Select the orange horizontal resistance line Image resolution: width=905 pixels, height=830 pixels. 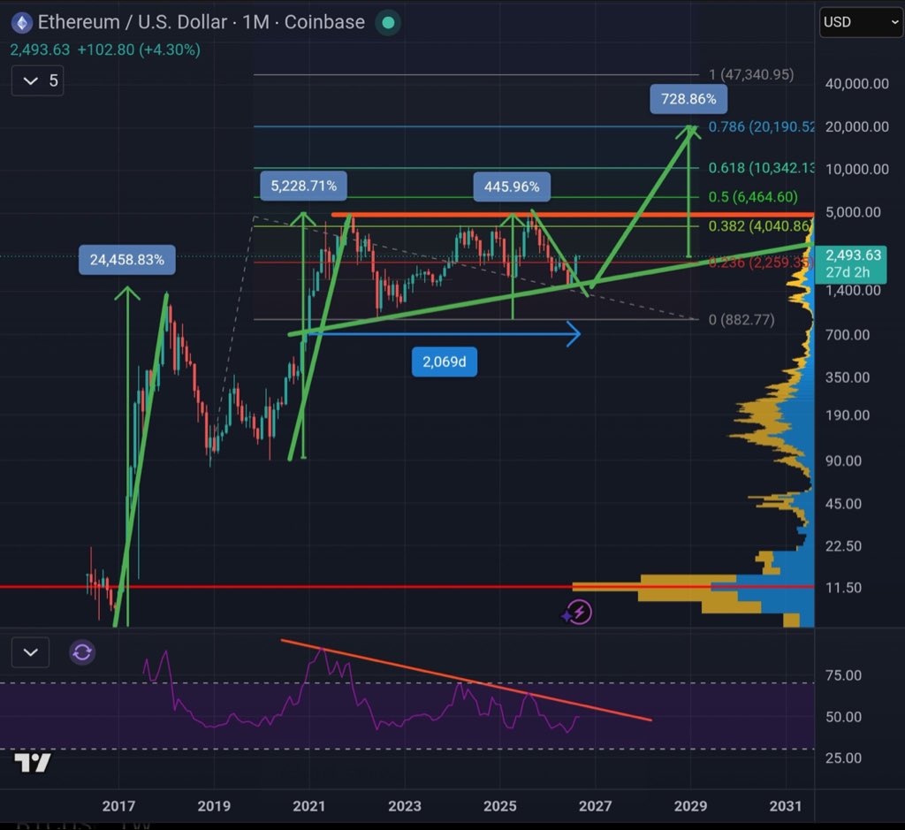573,215
